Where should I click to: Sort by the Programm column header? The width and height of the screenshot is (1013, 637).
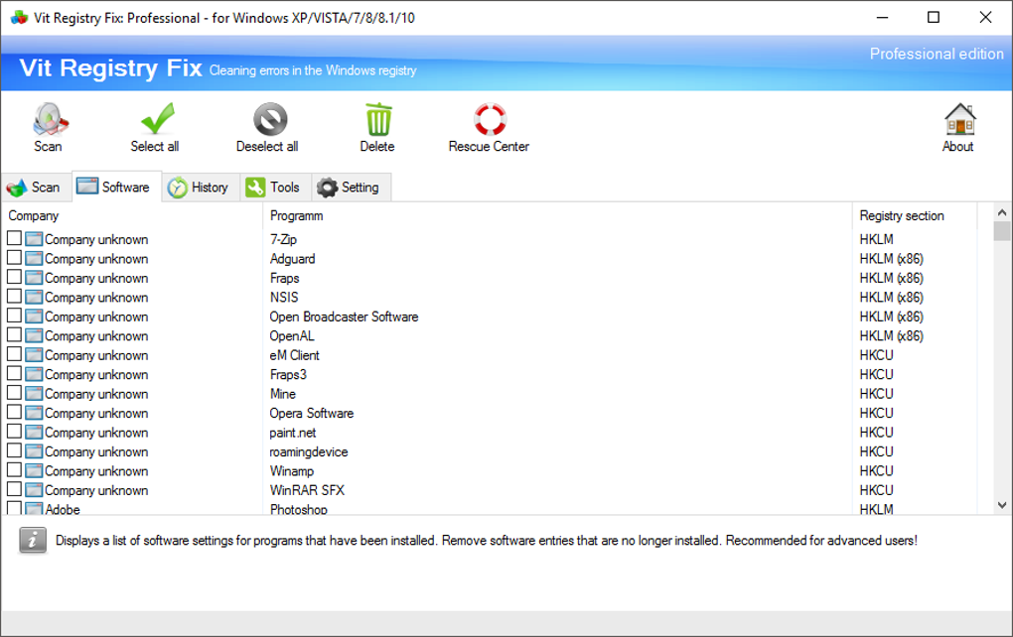557,215
